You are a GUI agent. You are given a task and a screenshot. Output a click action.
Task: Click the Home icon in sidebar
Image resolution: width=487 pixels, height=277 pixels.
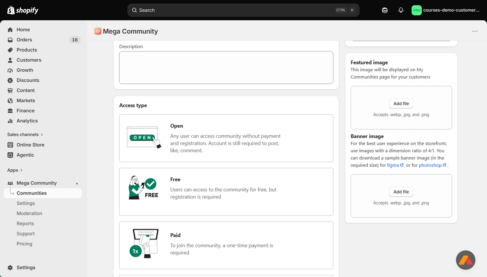tap(10, 30)
